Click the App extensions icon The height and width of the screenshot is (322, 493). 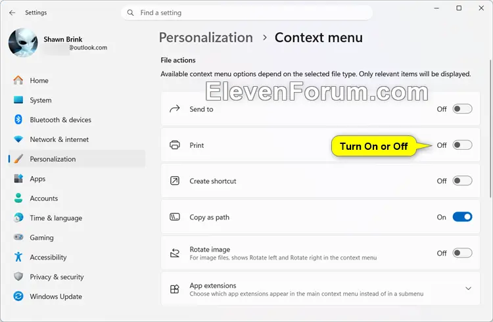click(174, 289)
